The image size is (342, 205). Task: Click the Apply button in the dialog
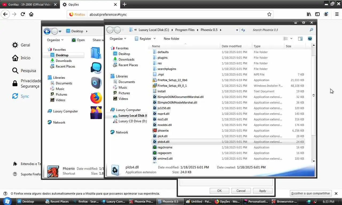[x=262, y=191]
